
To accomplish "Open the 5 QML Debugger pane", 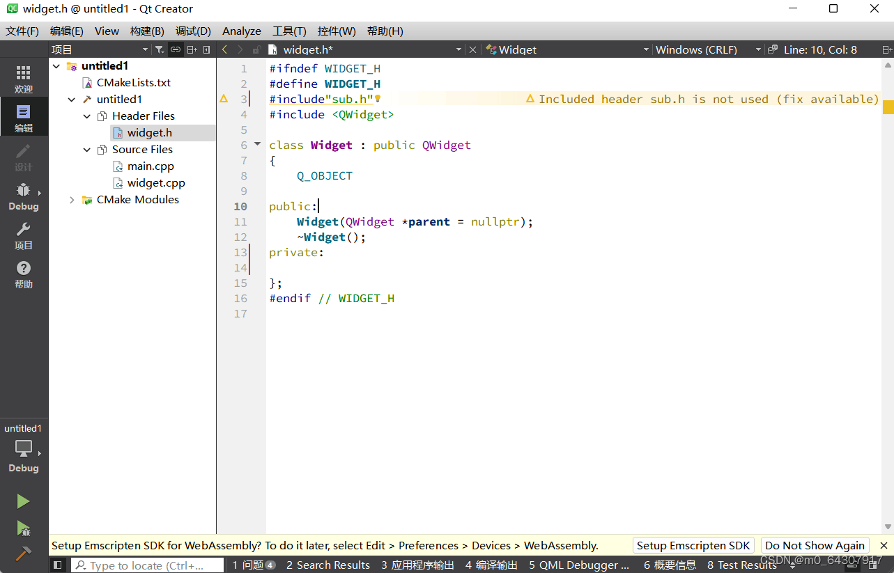I will (579, 565).
